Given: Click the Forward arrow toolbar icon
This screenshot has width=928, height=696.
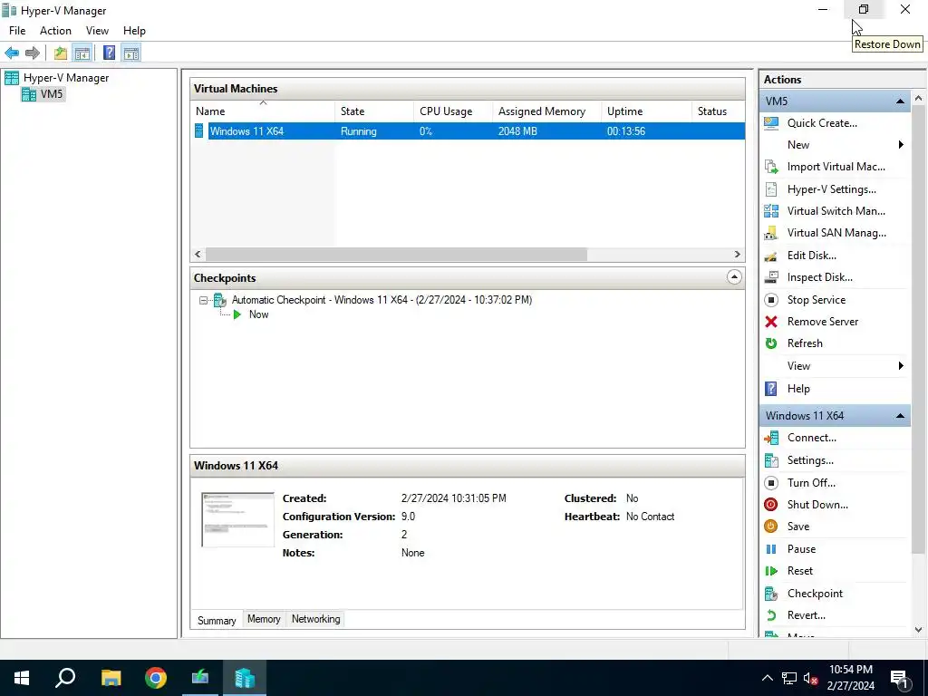Looking at the screenshot, I should [33, 53].
